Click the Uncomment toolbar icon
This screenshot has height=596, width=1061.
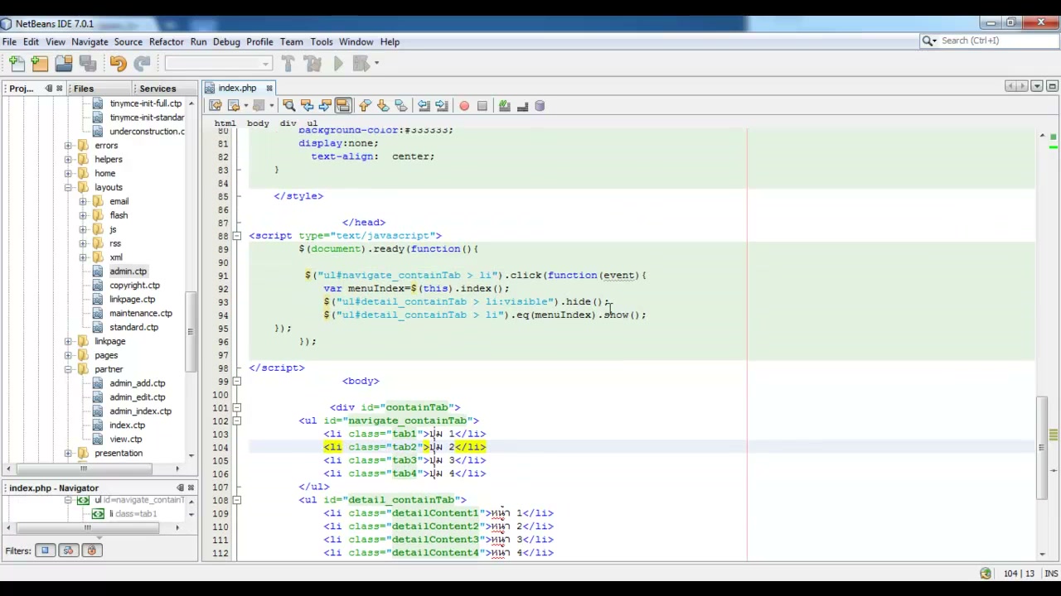(522, 106)
